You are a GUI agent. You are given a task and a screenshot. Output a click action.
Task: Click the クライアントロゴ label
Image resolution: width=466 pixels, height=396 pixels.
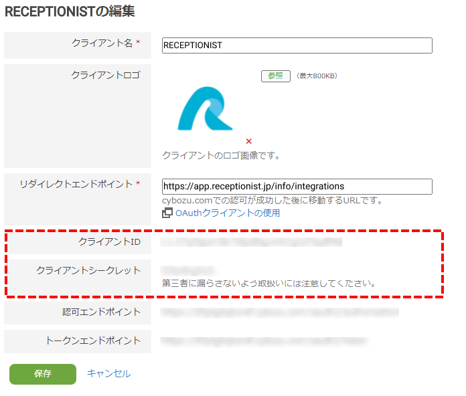coord(106,75)
